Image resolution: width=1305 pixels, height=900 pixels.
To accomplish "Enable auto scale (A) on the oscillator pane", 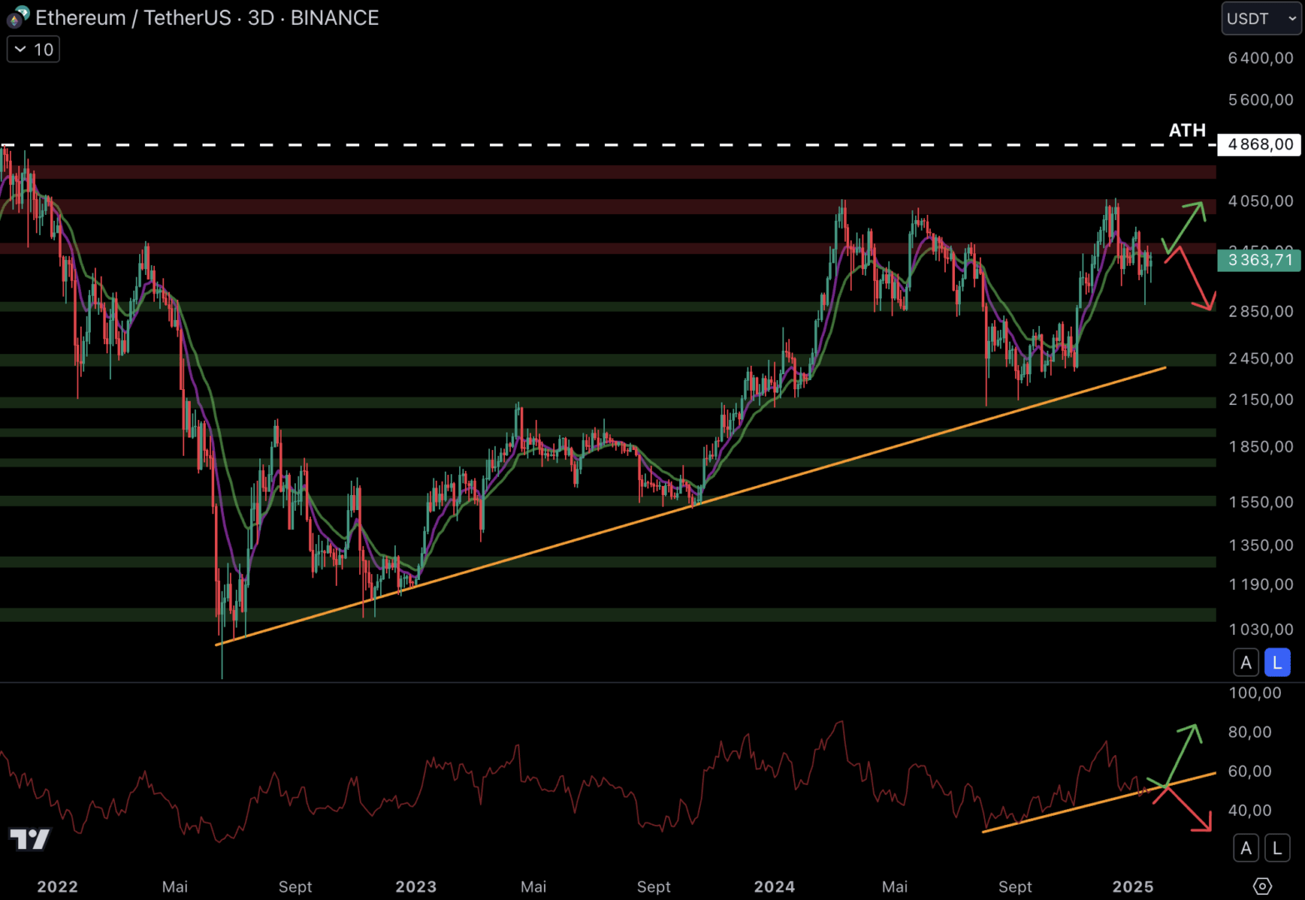I will (x=1246, y=848).
